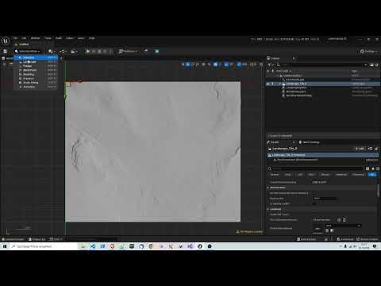Open the Content Drawer

click(x=13, y=239)
